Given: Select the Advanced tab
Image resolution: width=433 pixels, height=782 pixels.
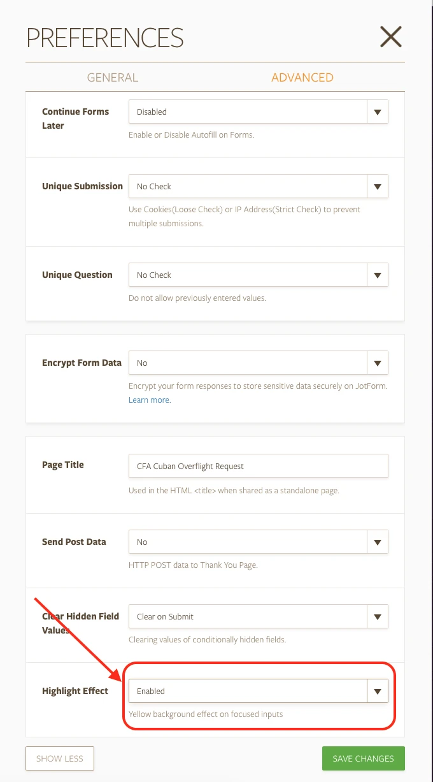Looking at the screenshot, I should 302,78.
